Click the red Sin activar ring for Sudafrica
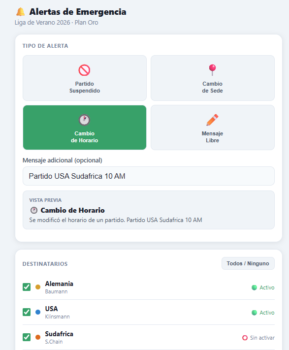This screenshot has height=350, width=289. (245, 338)
